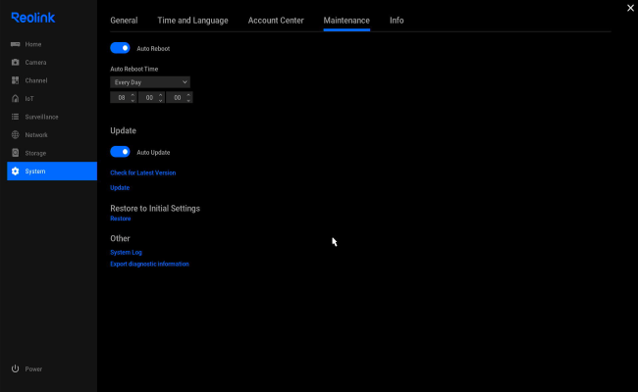Increase the reboot hour value
Screen dimensions: 638x392
click(133, 95)
